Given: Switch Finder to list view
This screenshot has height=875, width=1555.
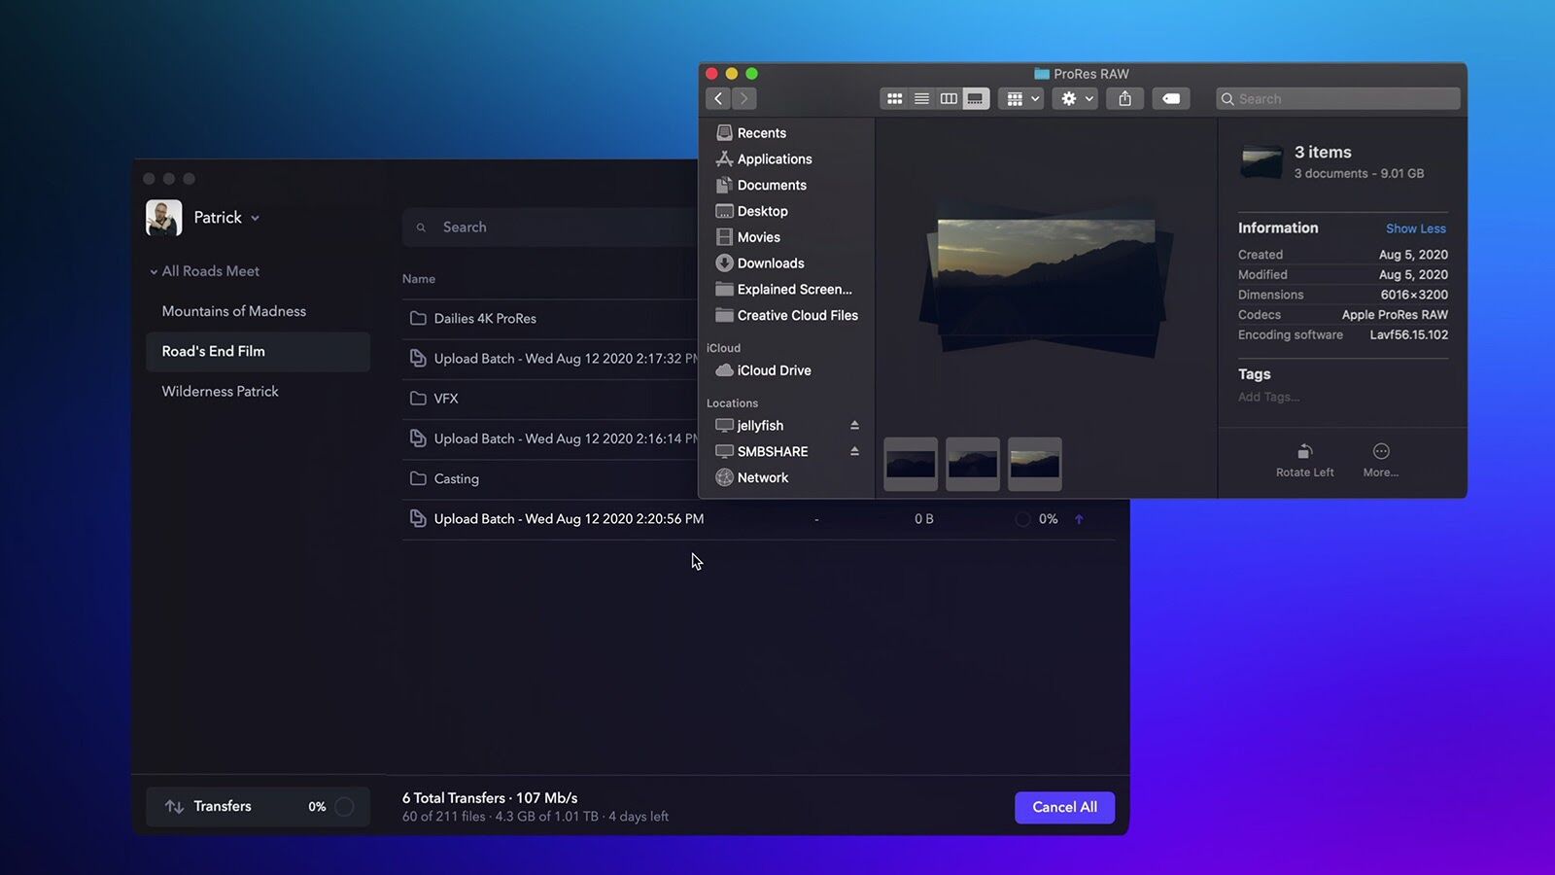Looking at the screenshot, I should click(921, 98).
